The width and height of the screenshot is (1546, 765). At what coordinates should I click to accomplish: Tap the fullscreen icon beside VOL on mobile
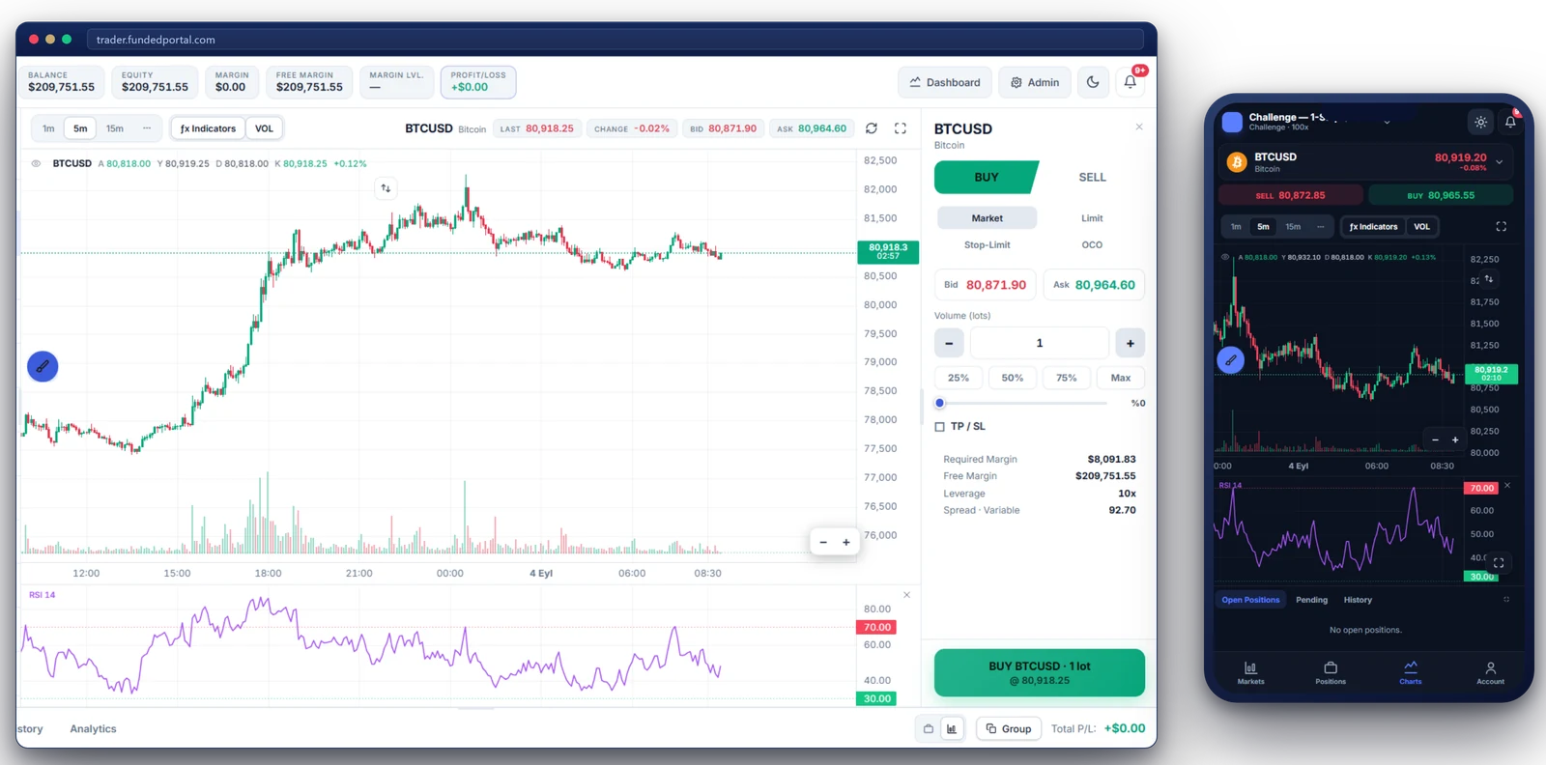1501,227
